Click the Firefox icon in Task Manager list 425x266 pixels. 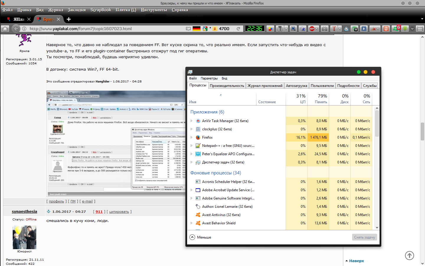198,137
